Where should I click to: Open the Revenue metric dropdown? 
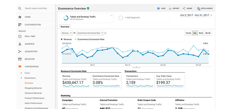click(x=67, y=33)
